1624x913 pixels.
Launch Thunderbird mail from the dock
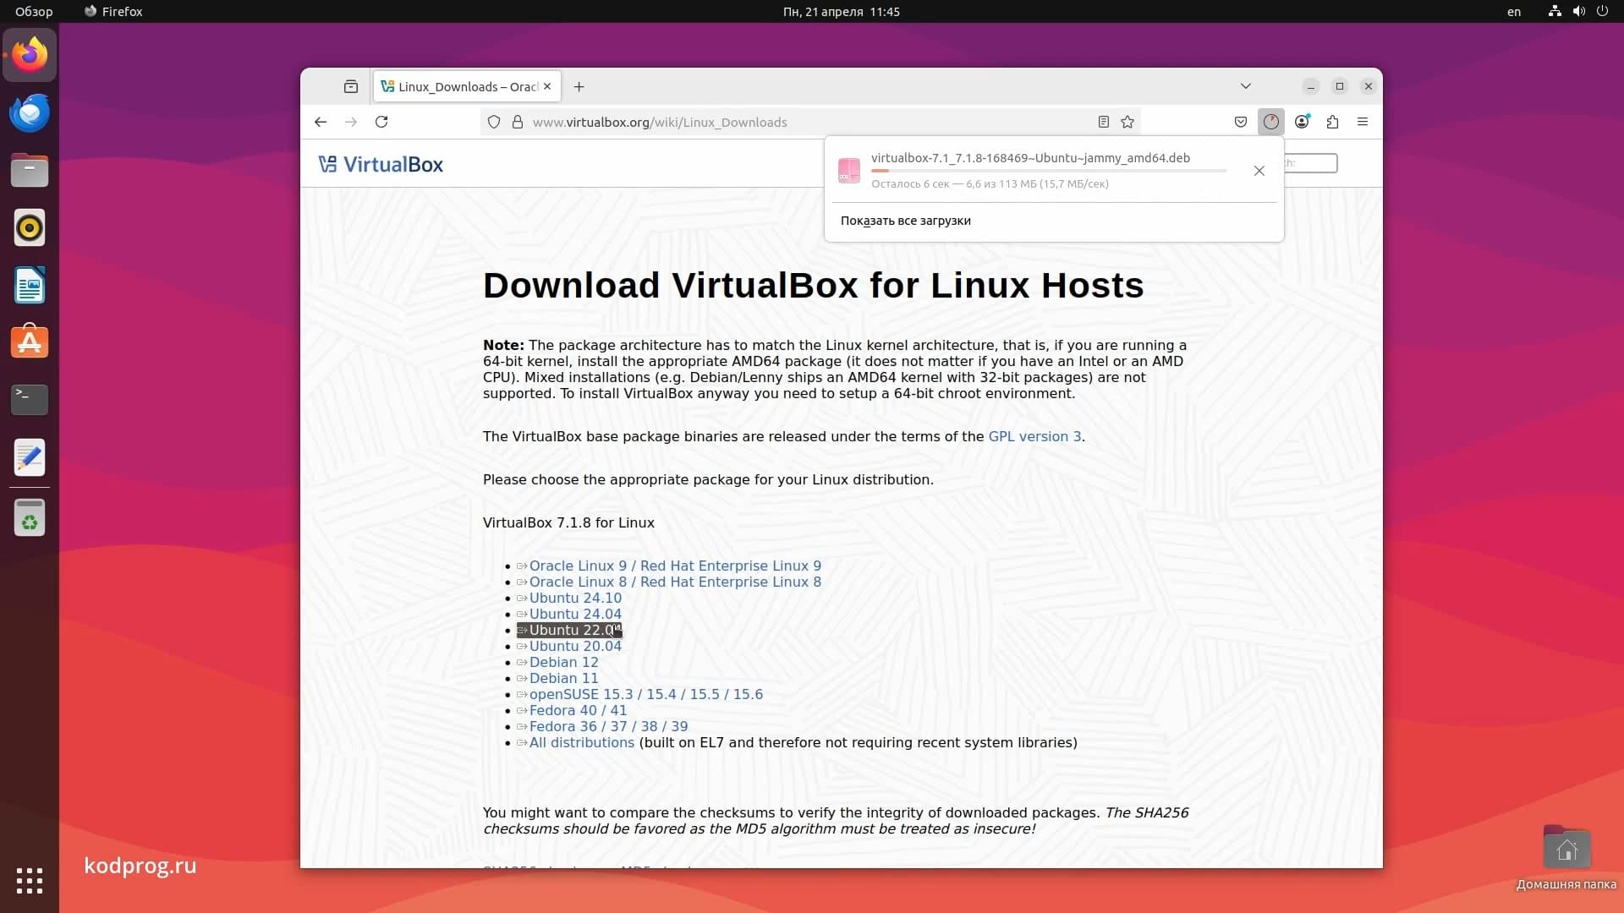tap(30, 112)
